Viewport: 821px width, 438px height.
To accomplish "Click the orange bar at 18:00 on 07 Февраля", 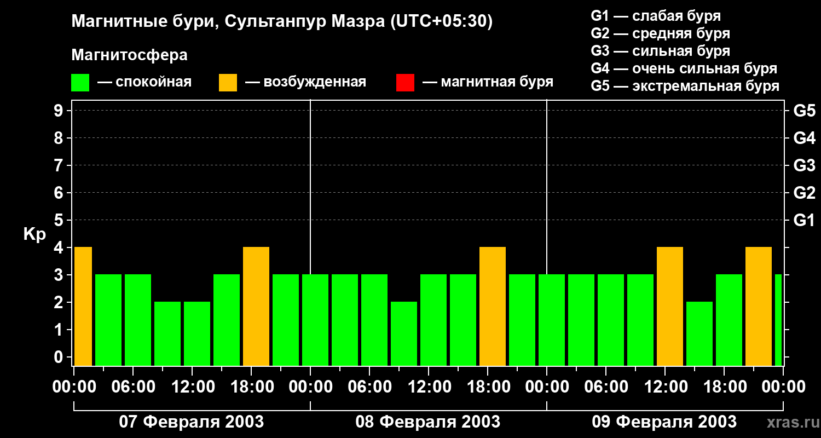I will click(256, 307).
